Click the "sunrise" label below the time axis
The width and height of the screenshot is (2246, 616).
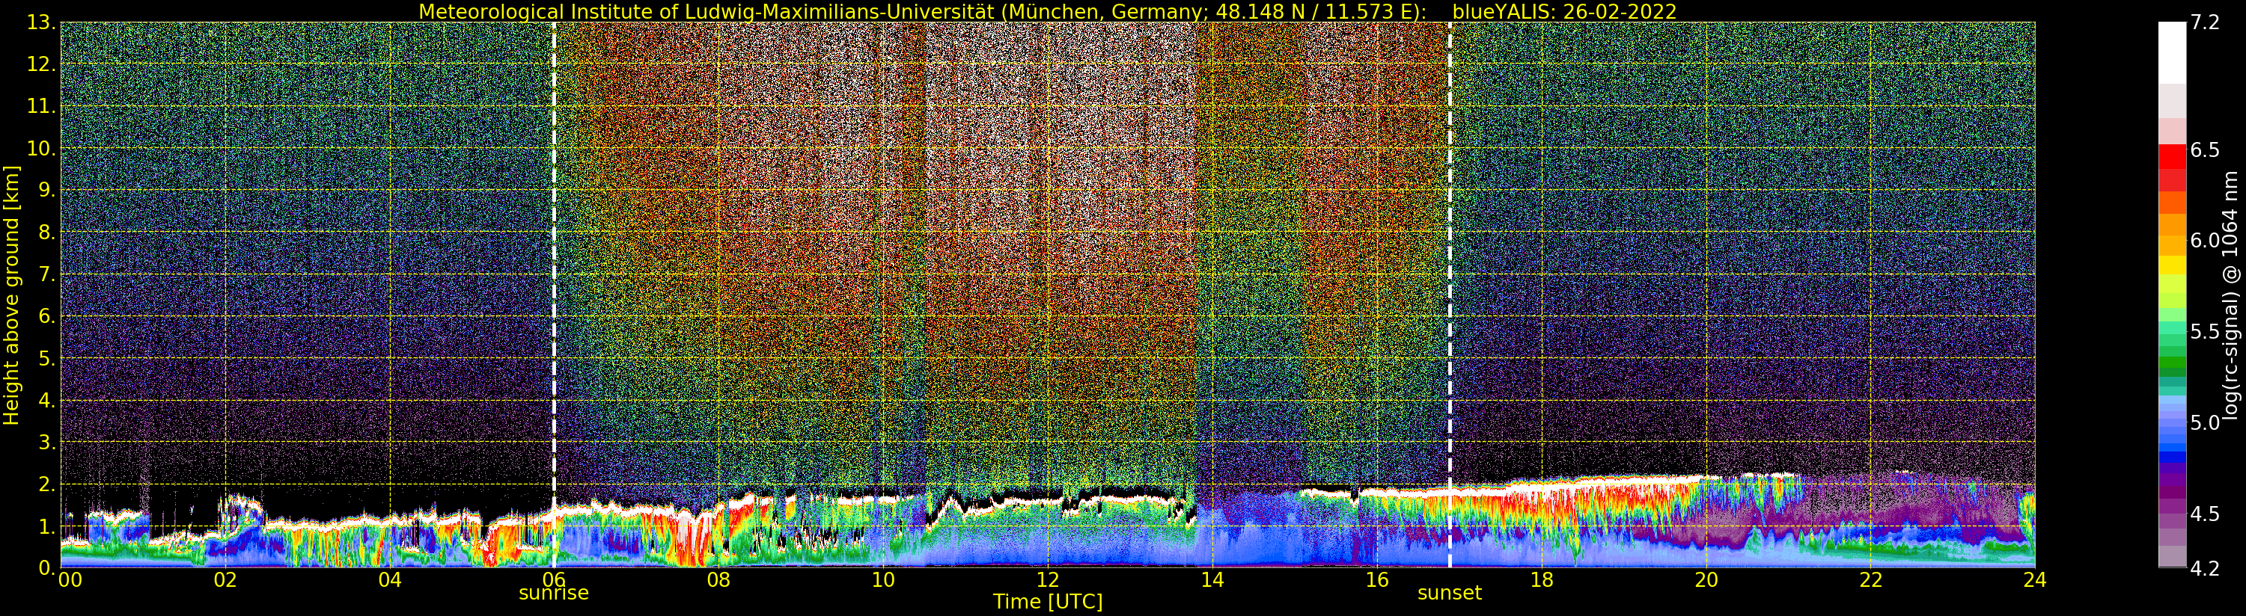tap(554, 594)
